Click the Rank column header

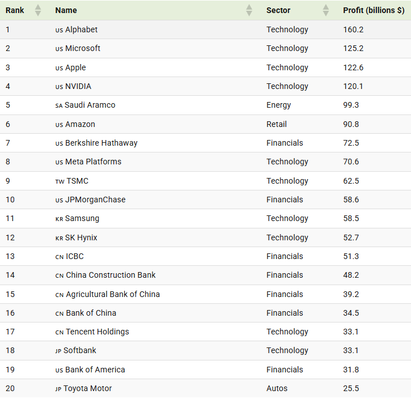coord(15,10)
